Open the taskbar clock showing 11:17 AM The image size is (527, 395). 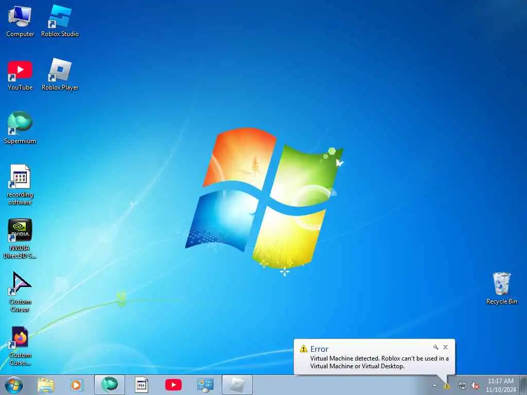click(x=501, y=385)
